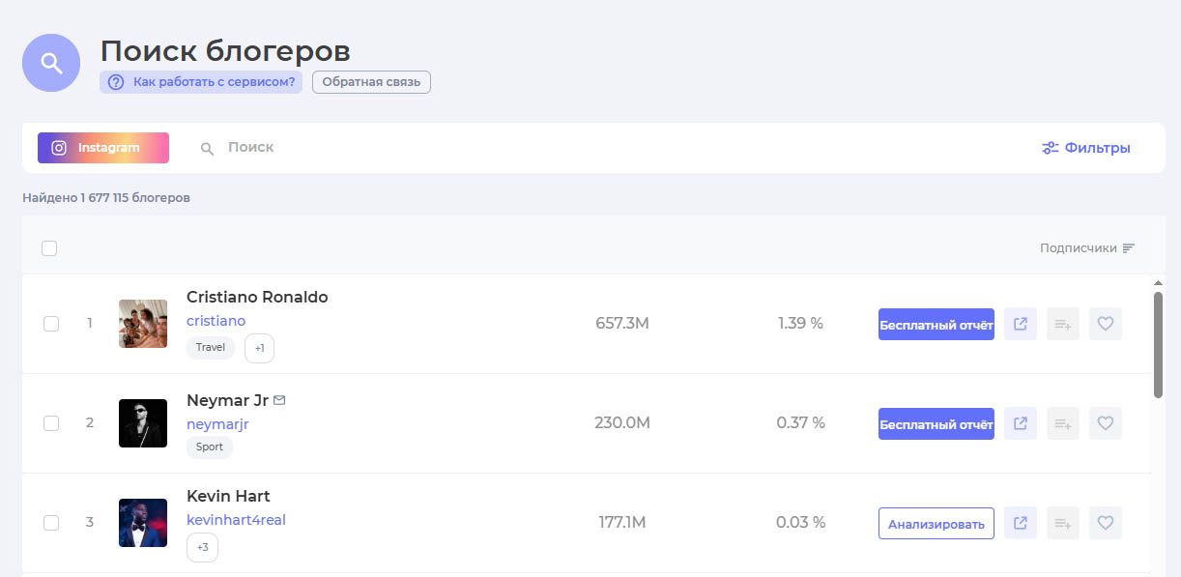
Task: Get the 'Бесплатный отчёт' for Neymar Jr
Action: [x=936, y=424]
